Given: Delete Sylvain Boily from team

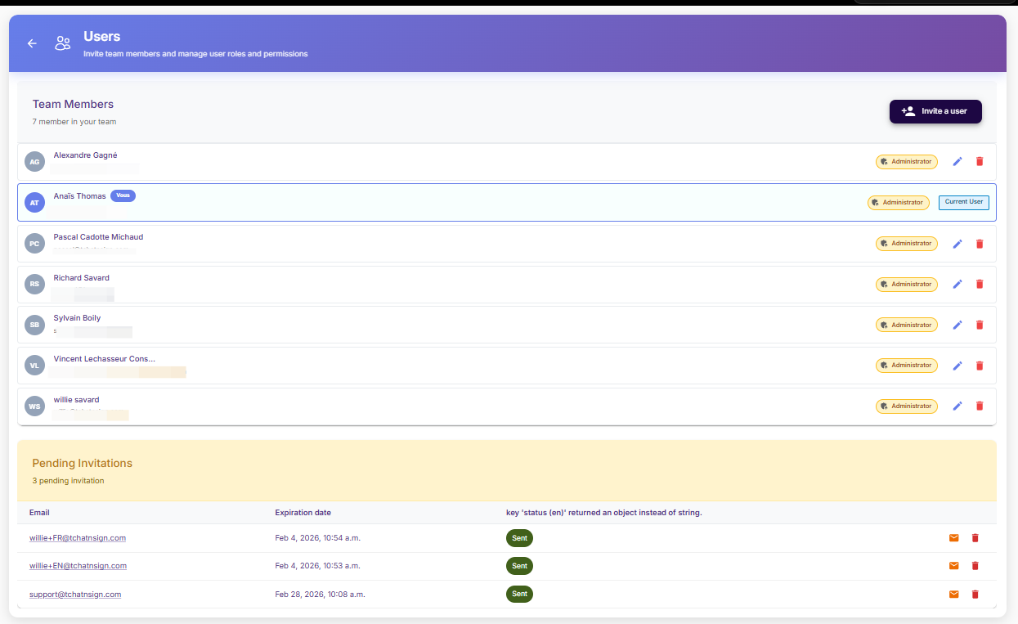Looking at the screenshot, I should (x=980, y=325).
